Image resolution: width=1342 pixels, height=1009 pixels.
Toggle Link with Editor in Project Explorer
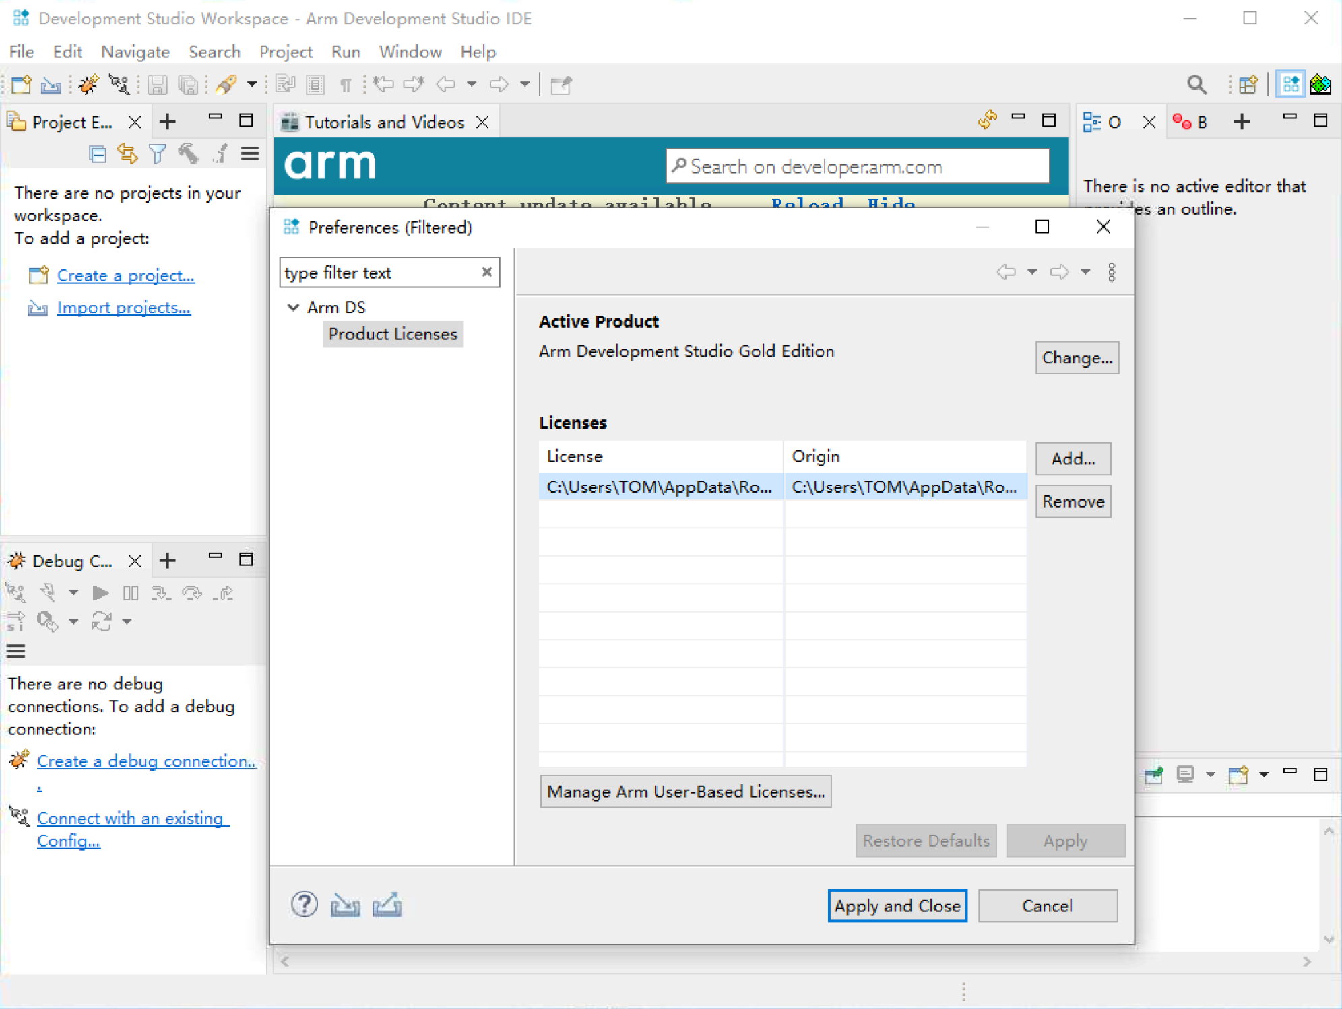click(x=127, y=154)
